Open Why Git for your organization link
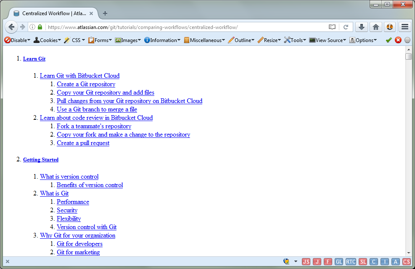This screenshot has height=269, width=415. 77,235
